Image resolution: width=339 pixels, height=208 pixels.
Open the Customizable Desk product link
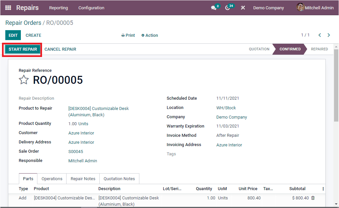pos(98,112)
